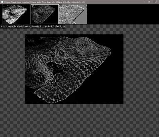This screenshot has height=137, width=159.
Task: Close the image viewer window
Action: (156, 2)
